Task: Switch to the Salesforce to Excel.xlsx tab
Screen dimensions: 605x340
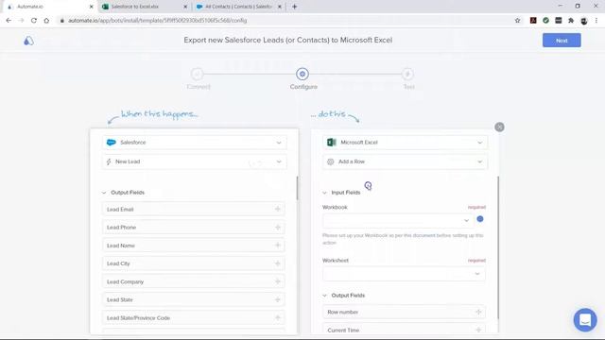Action: (x=145, y=7)
